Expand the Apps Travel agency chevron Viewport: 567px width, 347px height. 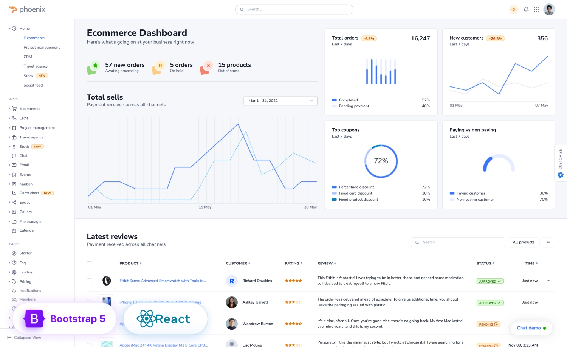pos(9,137)
